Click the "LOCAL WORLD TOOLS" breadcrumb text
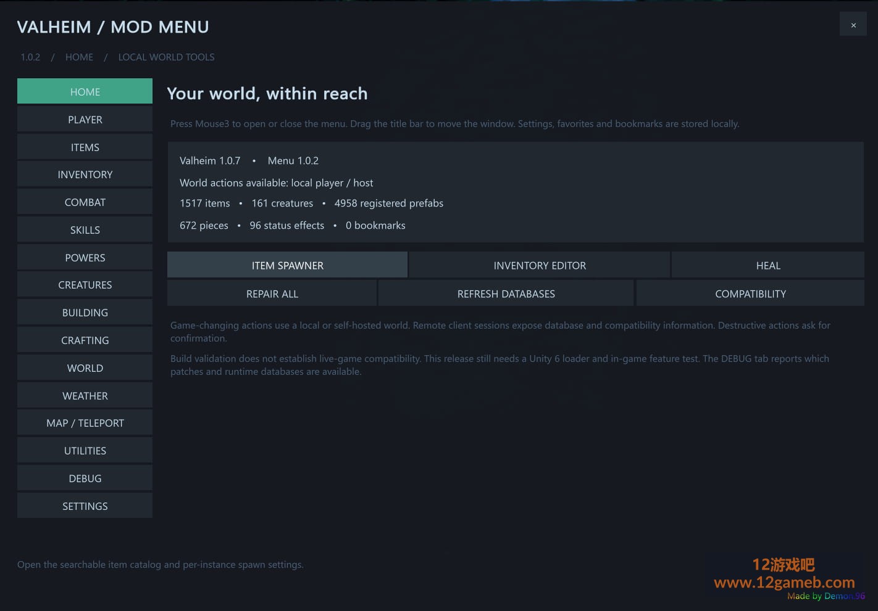 [167, 57]
